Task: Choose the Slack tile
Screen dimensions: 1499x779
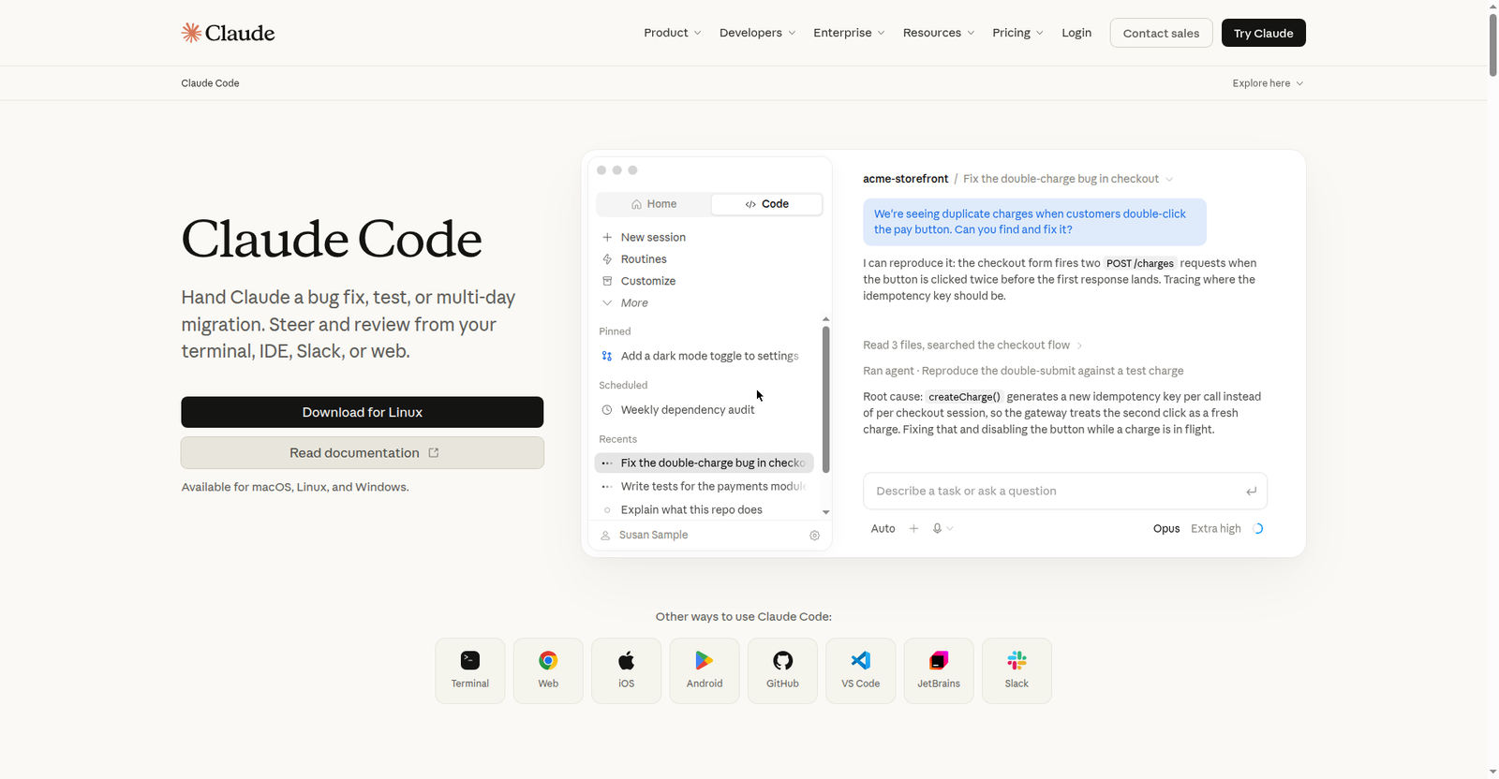Action: coord(1017,670)
